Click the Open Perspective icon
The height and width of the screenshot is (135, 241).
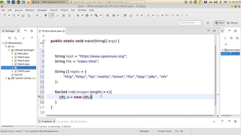[x=208, y=23]
